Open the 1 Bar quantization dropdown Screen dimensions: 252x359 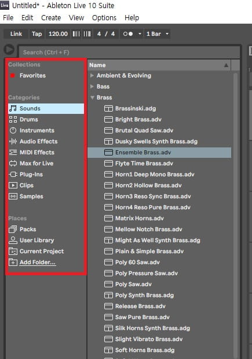click(158, 34)
